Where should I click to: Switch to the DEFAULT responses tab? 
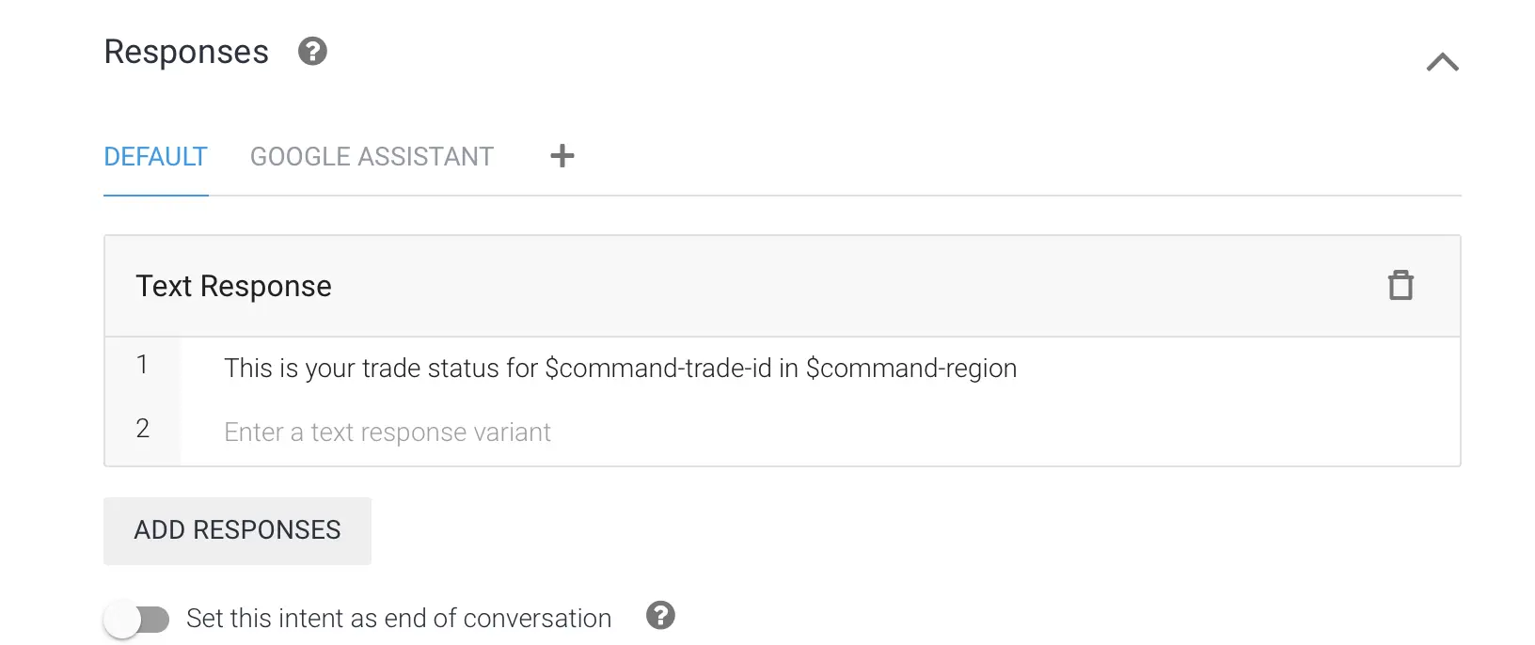155,157
